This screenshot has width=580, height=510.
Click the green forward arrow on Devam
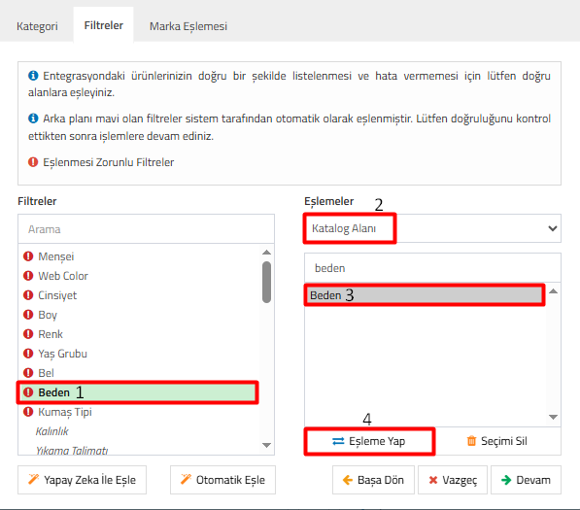[506, 480]
